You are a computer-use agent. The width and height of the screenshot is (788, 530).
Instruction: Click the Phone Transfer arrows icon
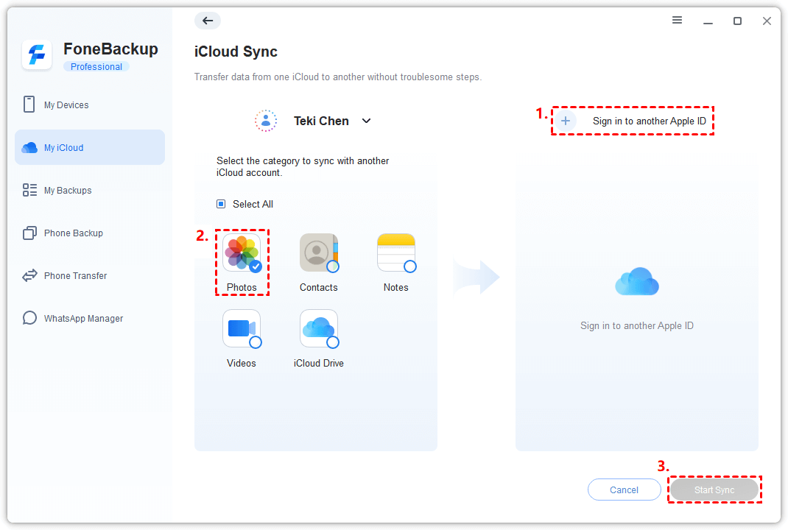(29, 275)
